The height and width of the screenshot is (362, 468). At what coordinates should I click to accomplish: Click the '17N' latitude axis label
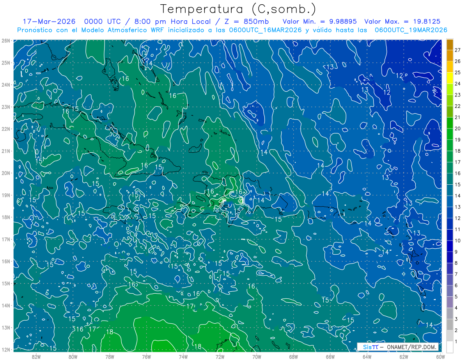(5, 239)
